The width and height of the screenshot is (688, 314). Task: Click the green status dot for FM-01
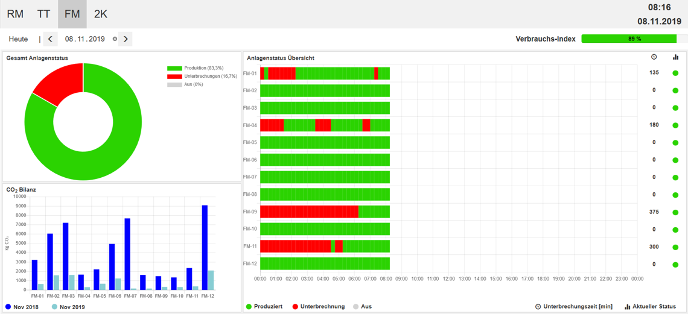[x=675, y=73]
